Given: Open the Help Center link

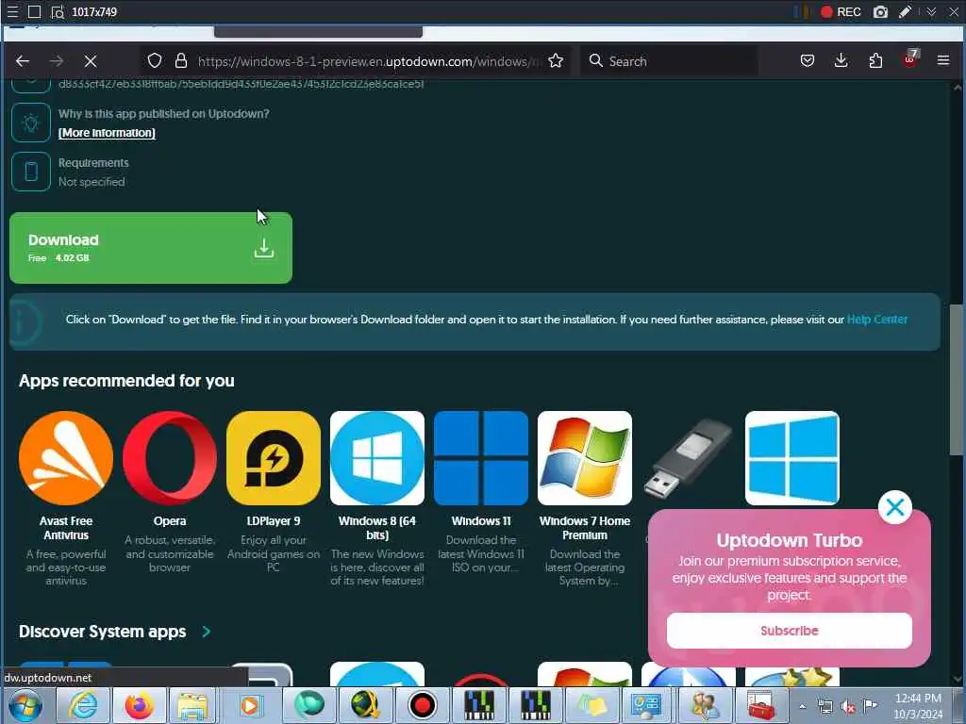Looking at the screenshot, I should 876,320.
